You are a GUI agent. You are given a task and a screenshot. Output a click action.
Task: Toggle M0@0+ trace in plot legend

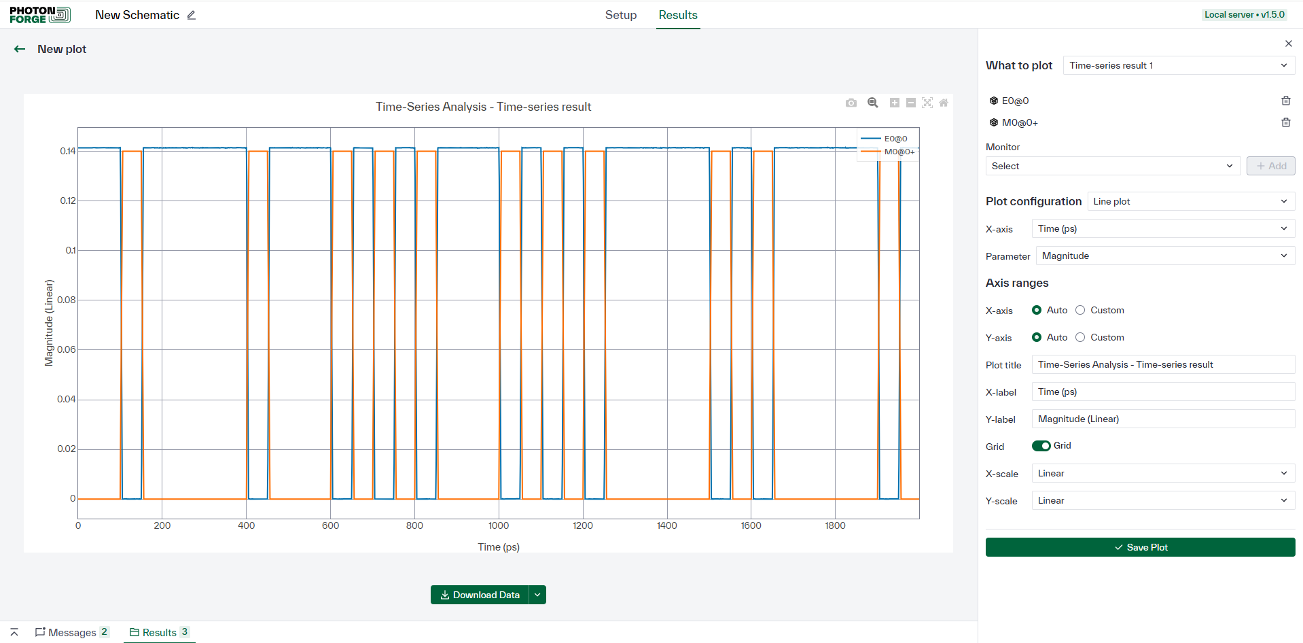[x=889, y=152]
